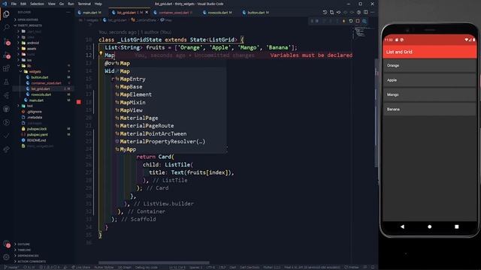Select MapBase from the autocomplete list
Viewport: 481px width, 270px height.
tap(171, 87)
